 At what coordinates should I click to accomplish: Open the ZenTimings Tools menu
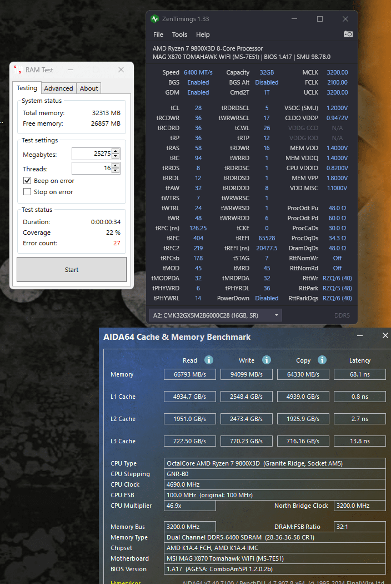[179, 34]
